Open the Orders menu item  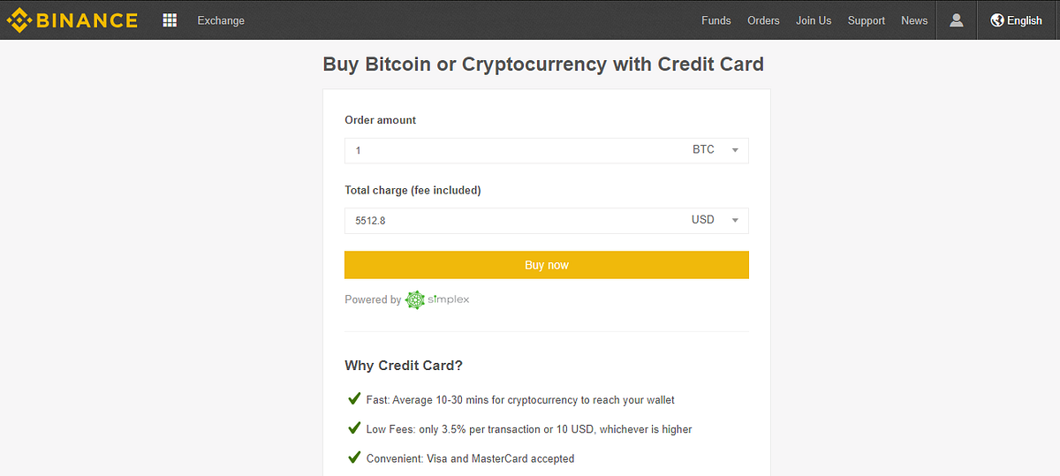click(x=763, y=20)
